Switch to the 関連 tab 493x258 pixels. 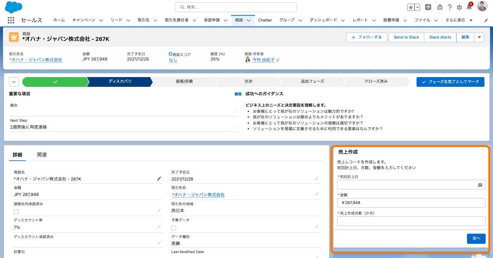click(x=42, y=155)
